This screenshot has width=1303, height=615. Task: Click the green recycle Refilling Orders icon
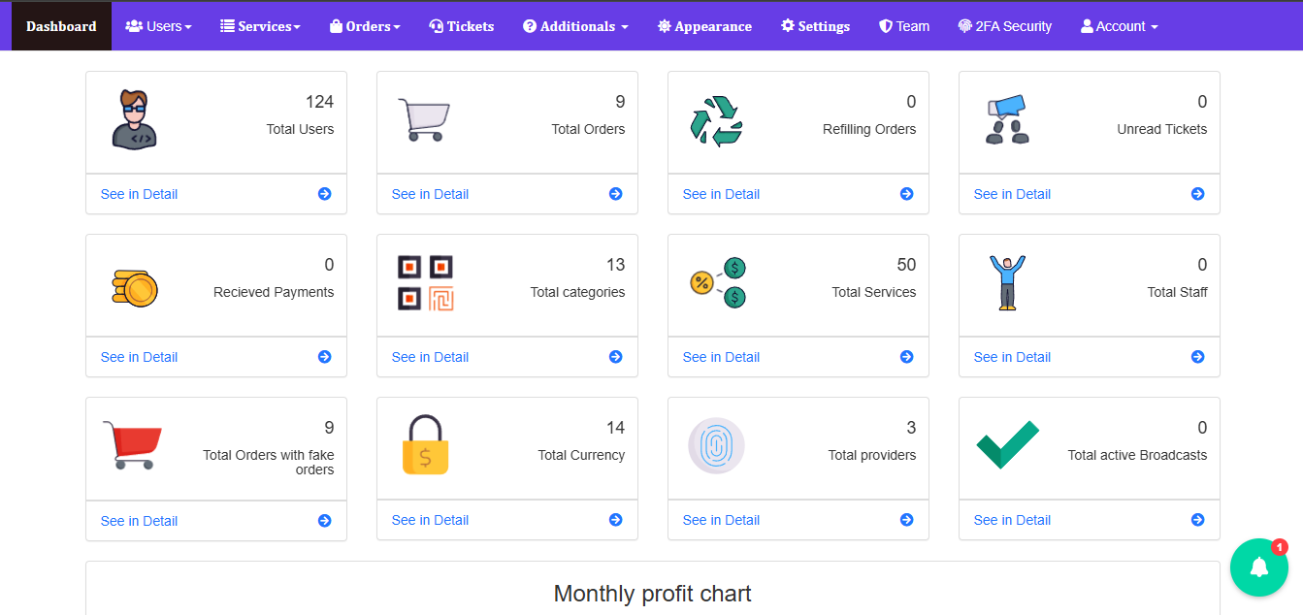tap(716, 120)
